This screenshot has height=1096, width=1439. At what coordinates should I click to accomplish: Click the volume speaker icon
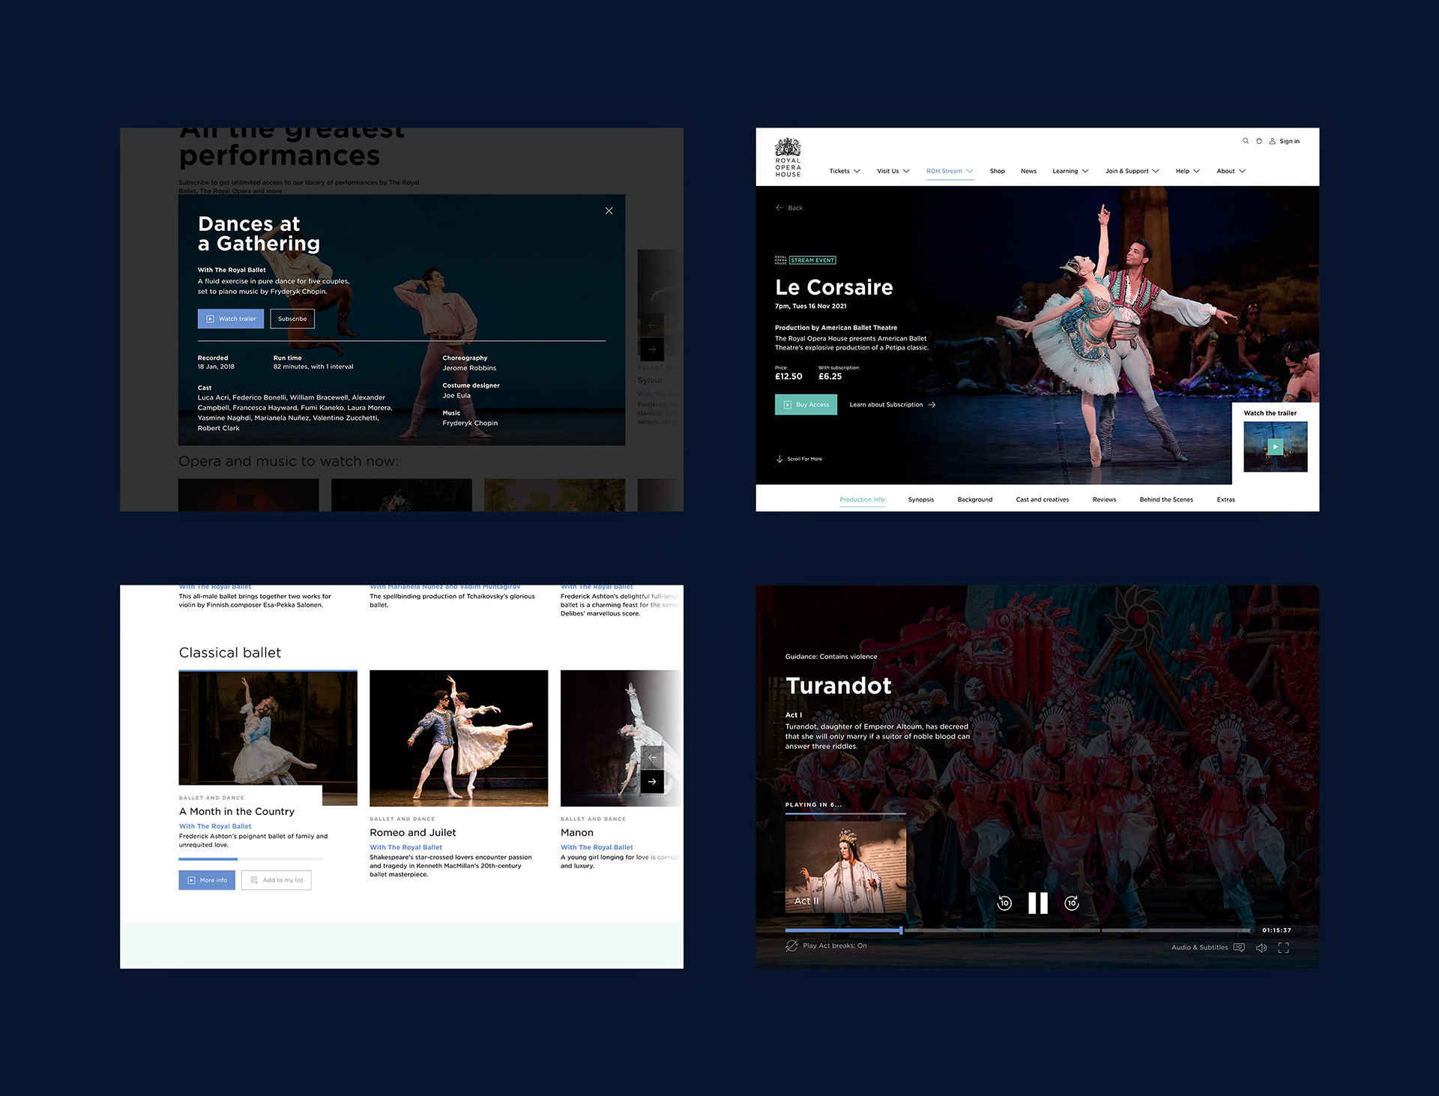[x=1261, y=948]
